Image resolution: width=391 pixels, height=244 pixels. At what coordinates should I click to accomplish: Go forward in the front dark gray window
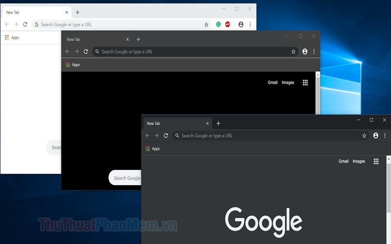tap(156, 136)
